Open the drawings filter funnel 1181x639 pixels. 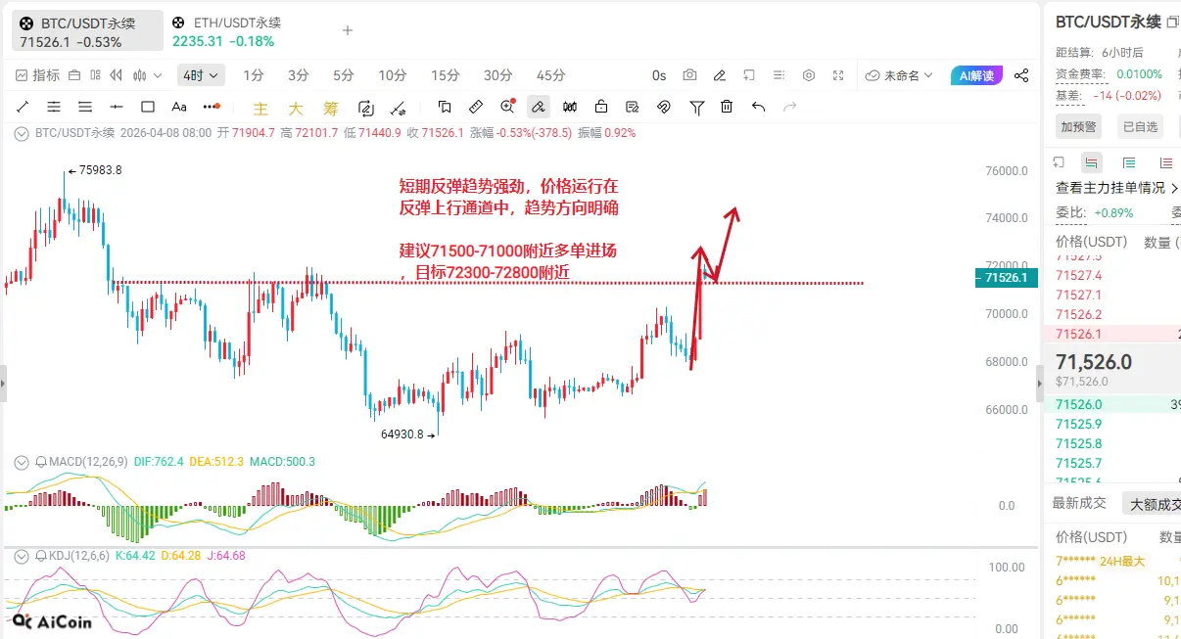(x=697, y=107)
